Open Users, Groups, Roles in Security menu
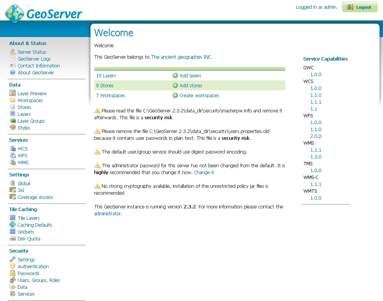This screenshot has width=383, height=301. [x=39, y=280]
